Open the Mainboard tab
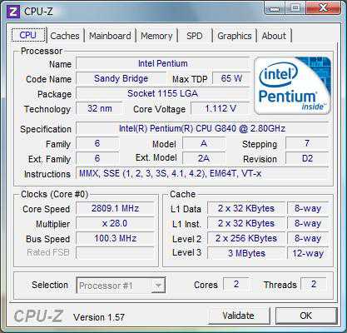347x333 pixels. click(x=110, y=36)
